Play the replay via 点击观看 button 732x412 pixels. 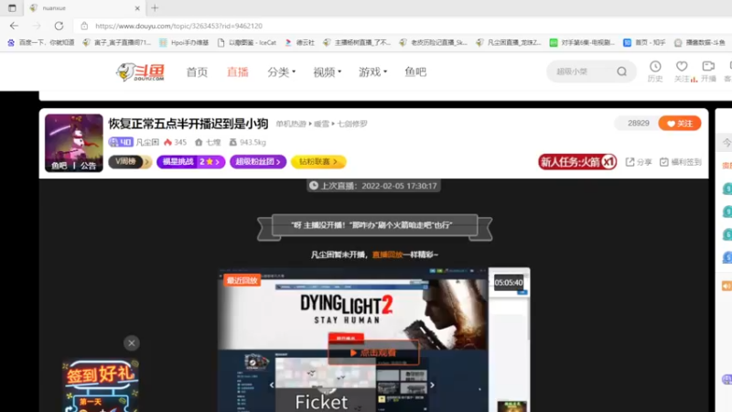point(373,352)
